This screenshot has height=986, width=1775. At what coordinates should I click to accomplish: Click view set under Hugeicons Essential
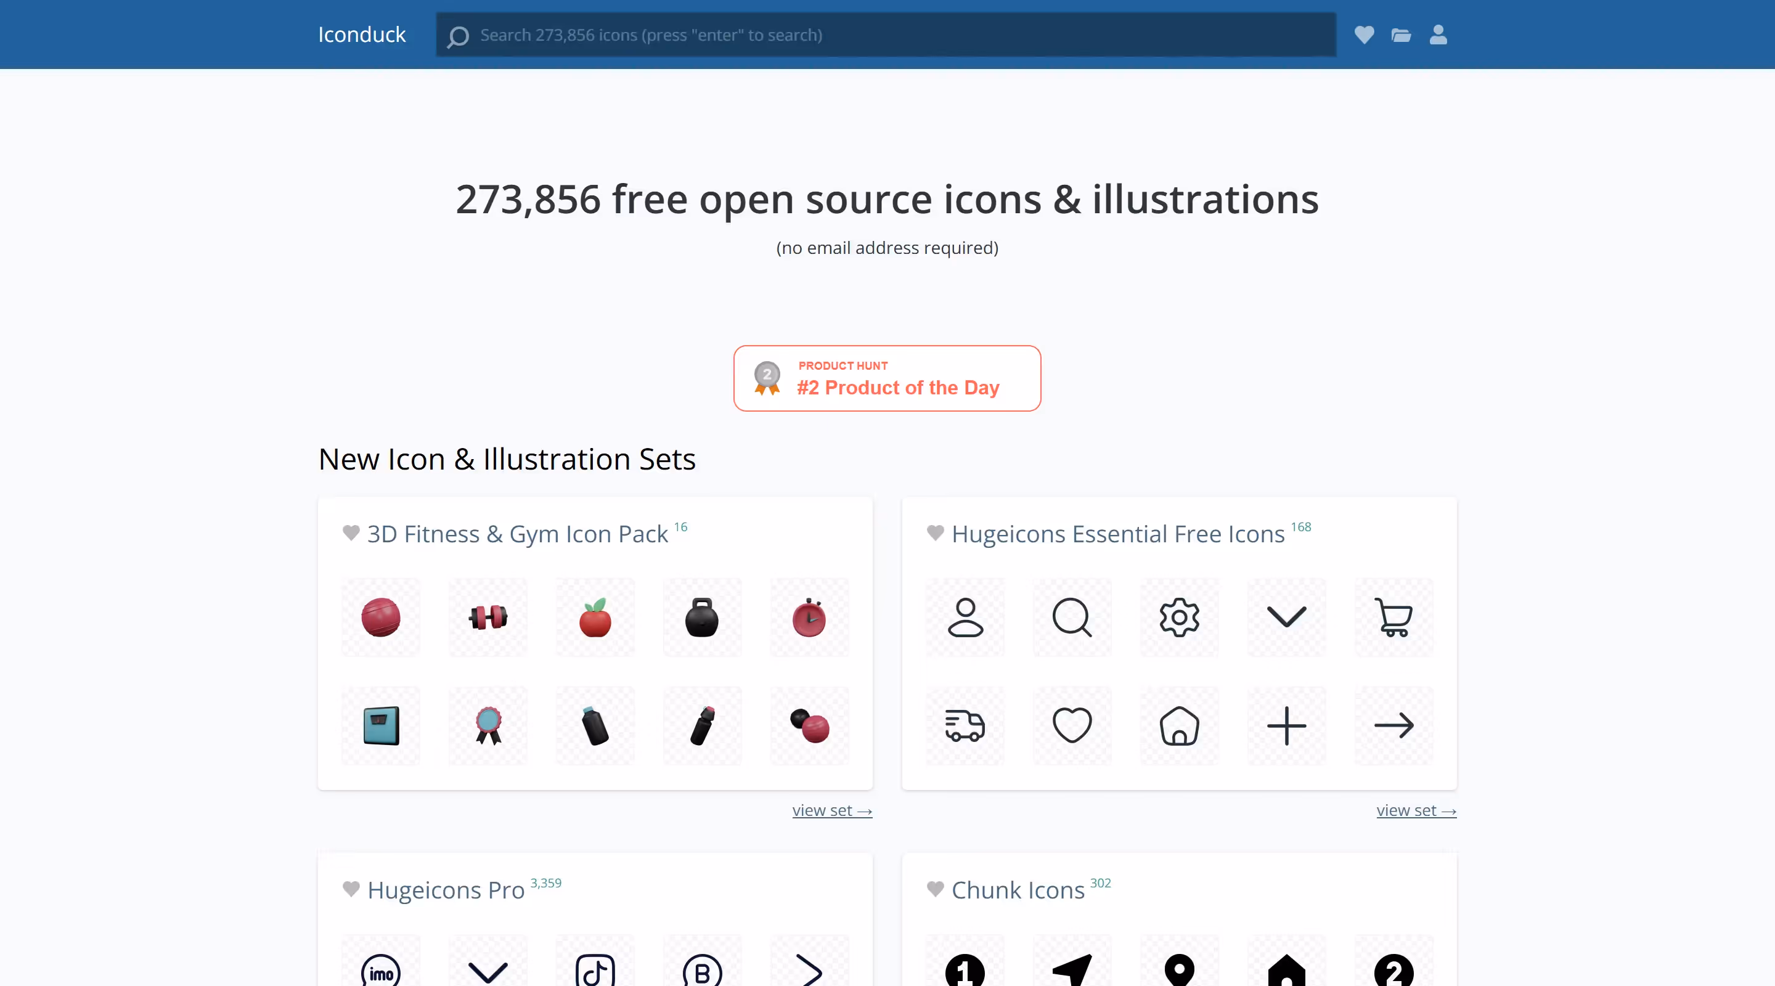[1417, 810]
